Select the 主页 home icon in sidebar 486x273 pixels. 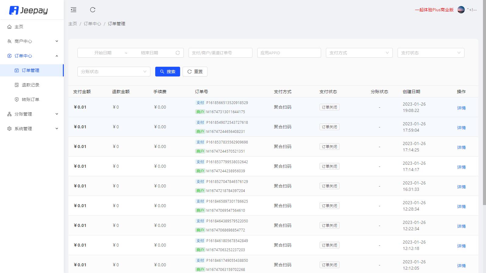9,27
